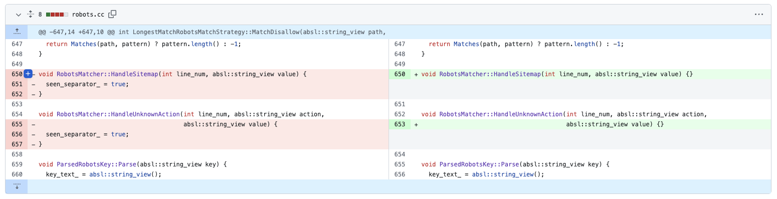Screen dimensions: 777x199
Task: Click the removed closing brace on line 657
Action: point(40,144)
